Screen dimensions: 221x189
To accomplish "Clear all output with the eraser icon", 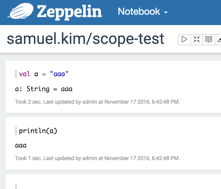I will click(x=218, y=39).
